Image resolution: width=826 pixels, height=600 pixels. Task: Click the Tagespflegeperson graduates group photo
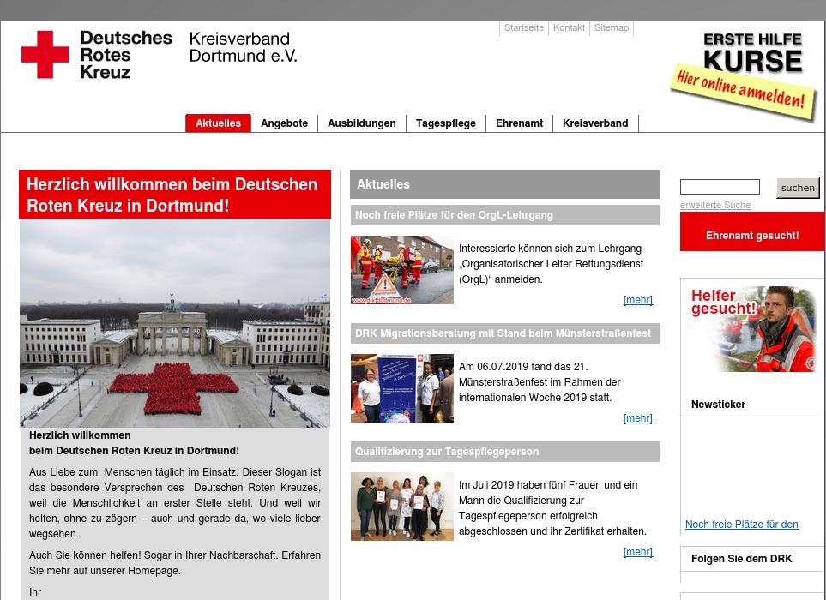[401, 506]
